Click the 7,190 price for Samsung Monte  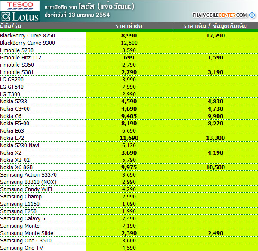pyautogui.click(x=129, y=226)
